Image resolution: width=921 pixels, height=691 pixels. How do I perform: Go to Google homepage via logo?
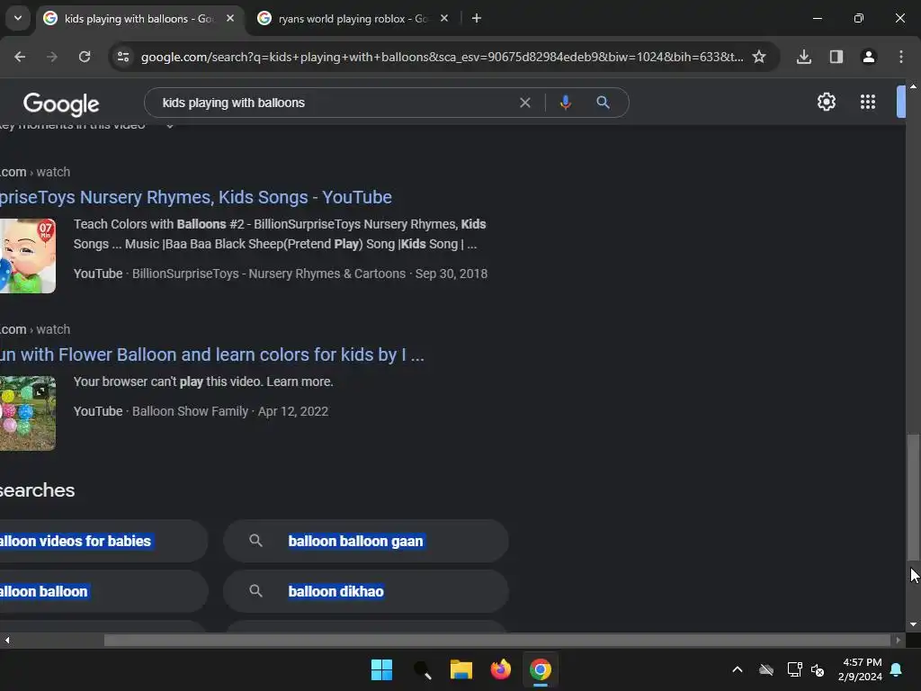pyautogui.click(x=61, y=104)
